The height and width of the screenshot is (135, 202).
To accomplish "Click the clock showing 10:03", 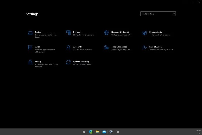I will point(198,131).
